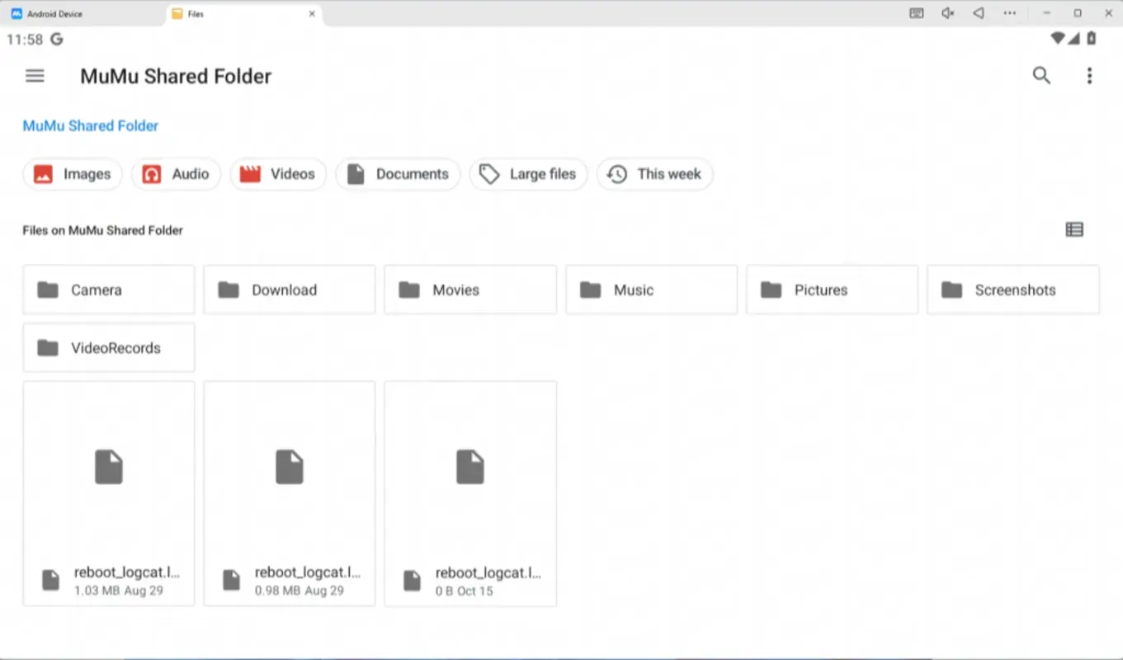This screenshot has height=660, width=1123.
Task: Open the three-dot overflow menu
Action: coord(1089,75)
